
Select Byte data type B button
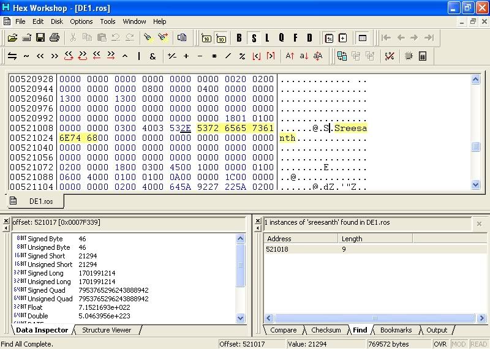pos(239,38)
